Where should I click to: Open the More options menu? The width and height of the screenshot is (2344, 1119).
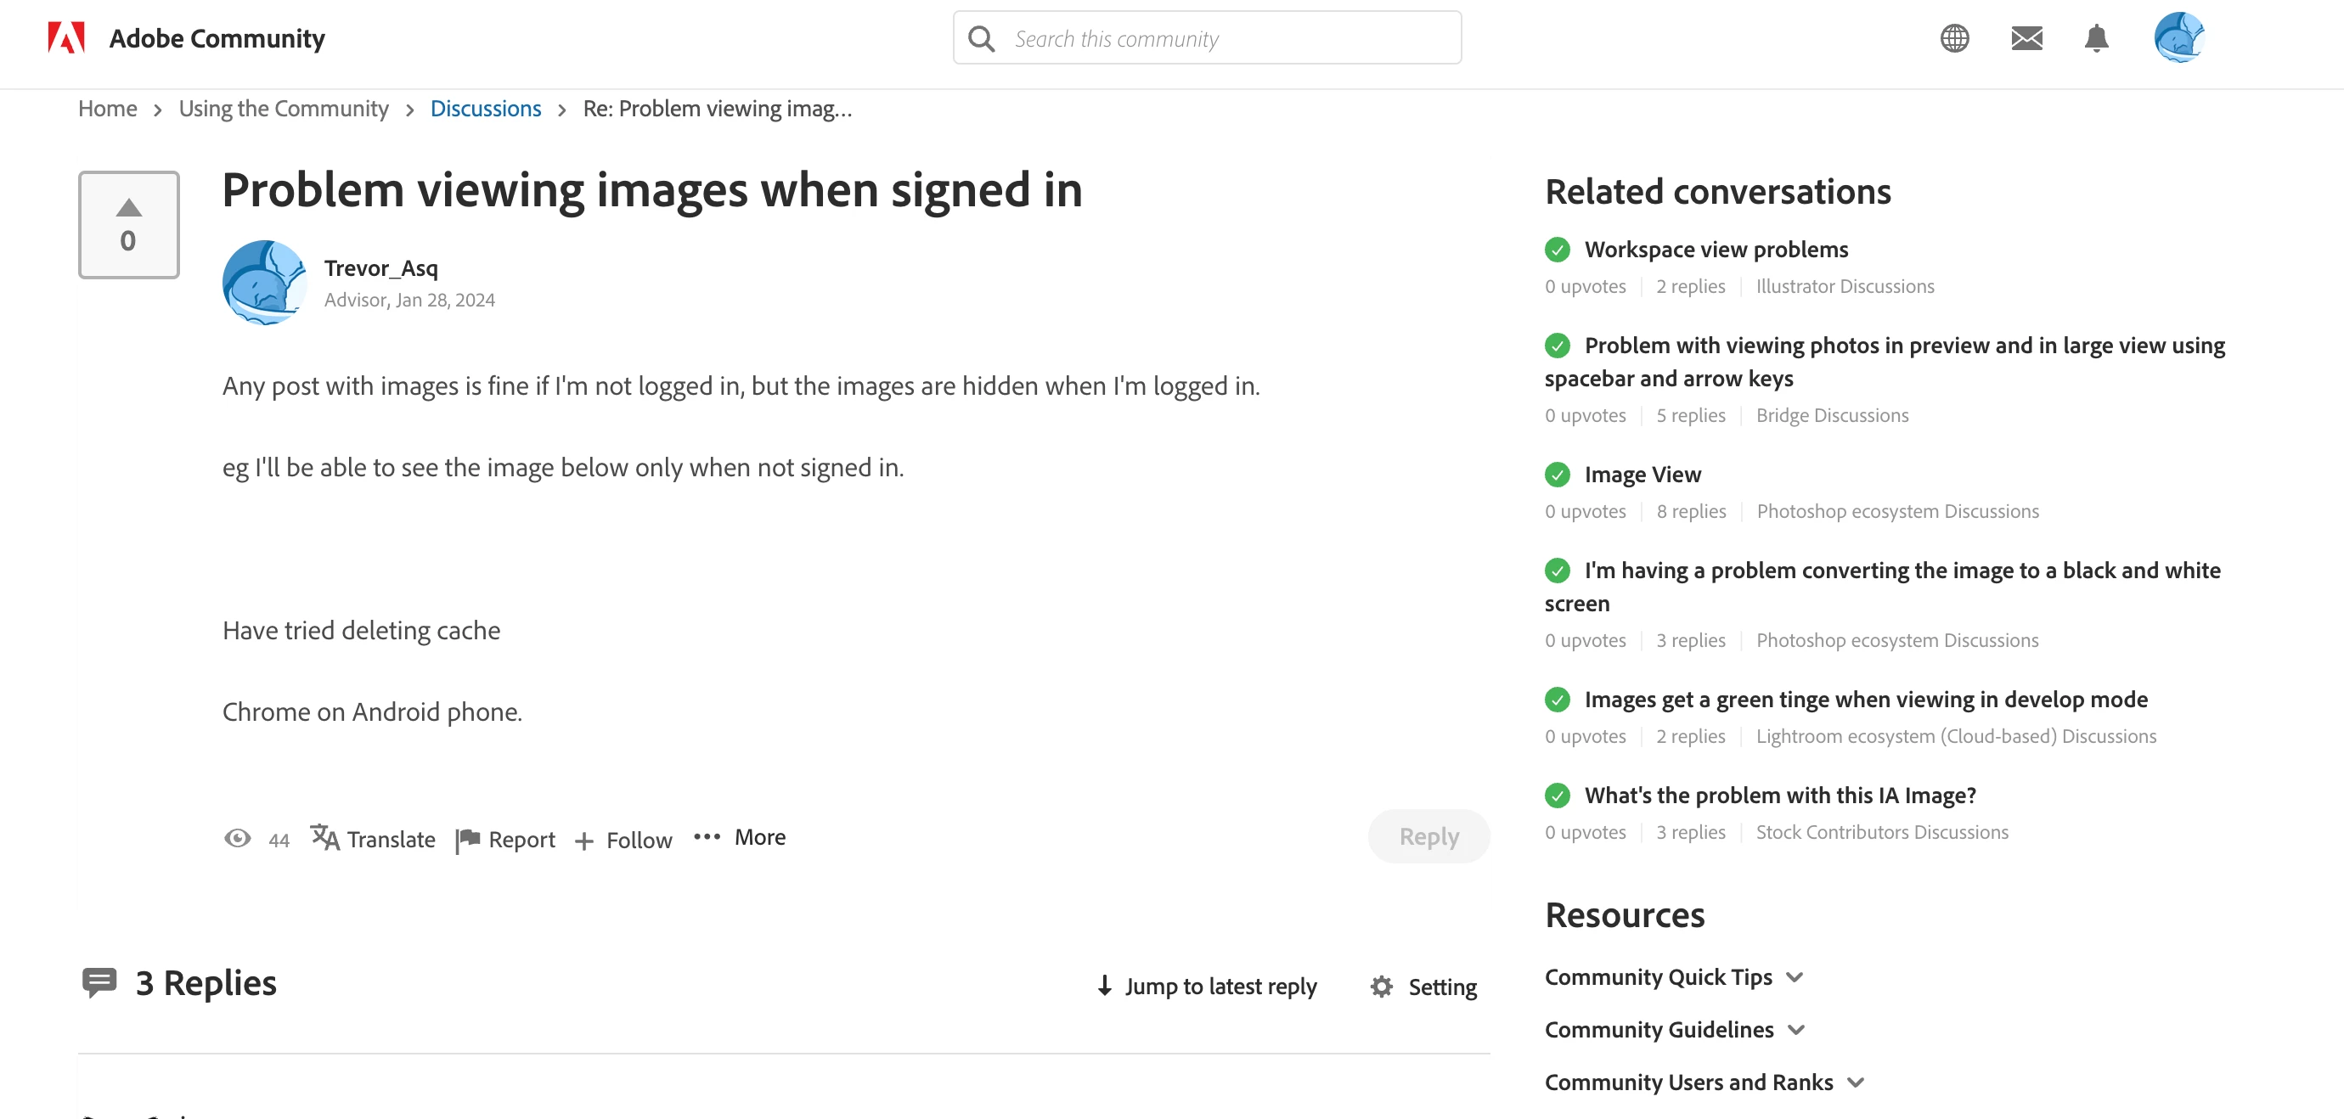(x=740, y=837)
